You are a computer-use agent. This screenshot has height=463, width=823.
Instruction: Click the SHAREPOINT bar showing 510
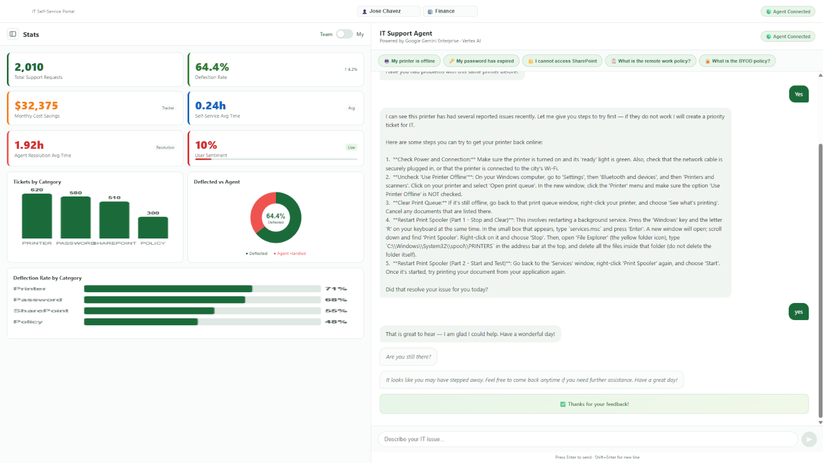114,220
